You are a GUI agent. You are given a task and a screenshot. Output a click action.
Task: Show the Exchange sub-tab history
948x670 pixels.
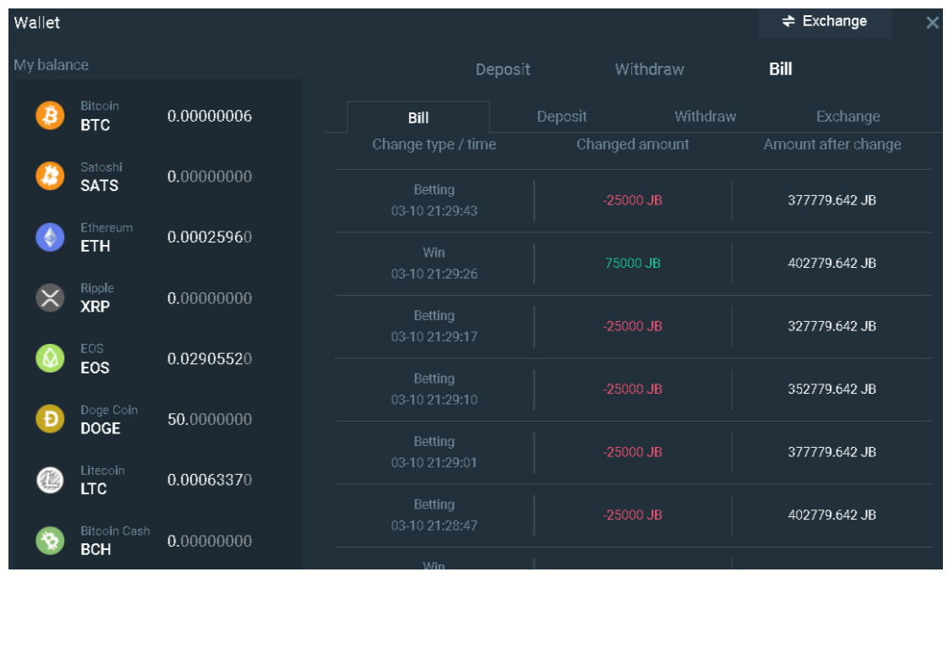[x=847, y=117]
